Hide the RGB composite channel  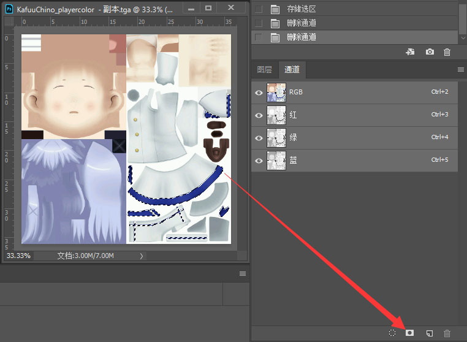click(x=259, y=92)
